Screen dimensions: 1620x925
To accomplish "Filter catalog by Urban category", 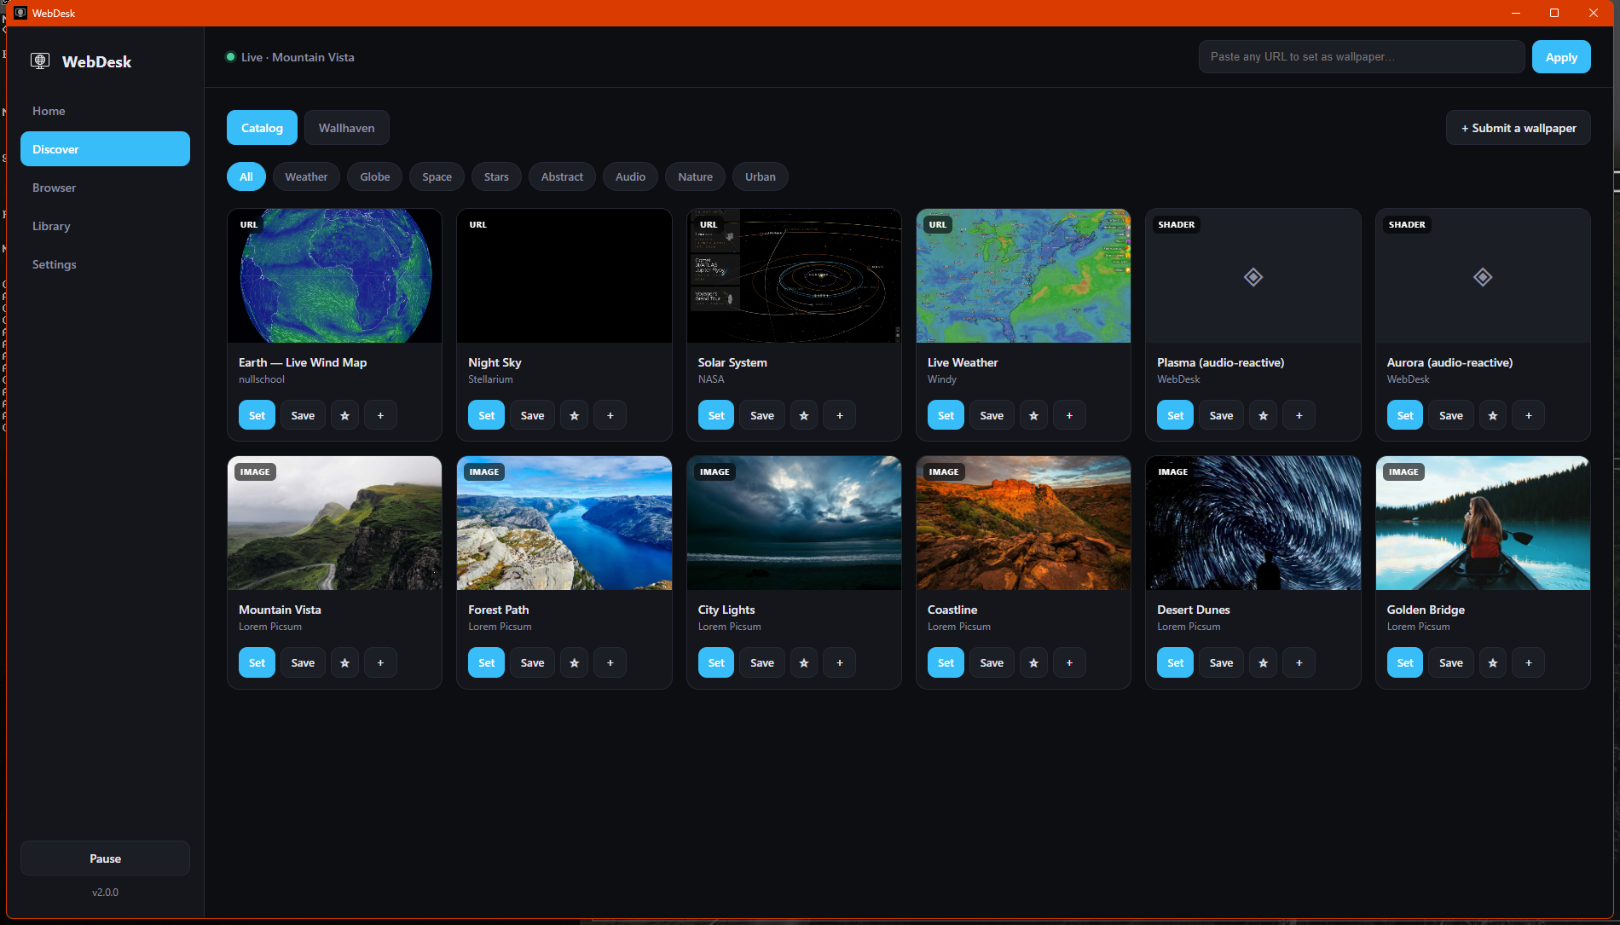I will 761,176.
